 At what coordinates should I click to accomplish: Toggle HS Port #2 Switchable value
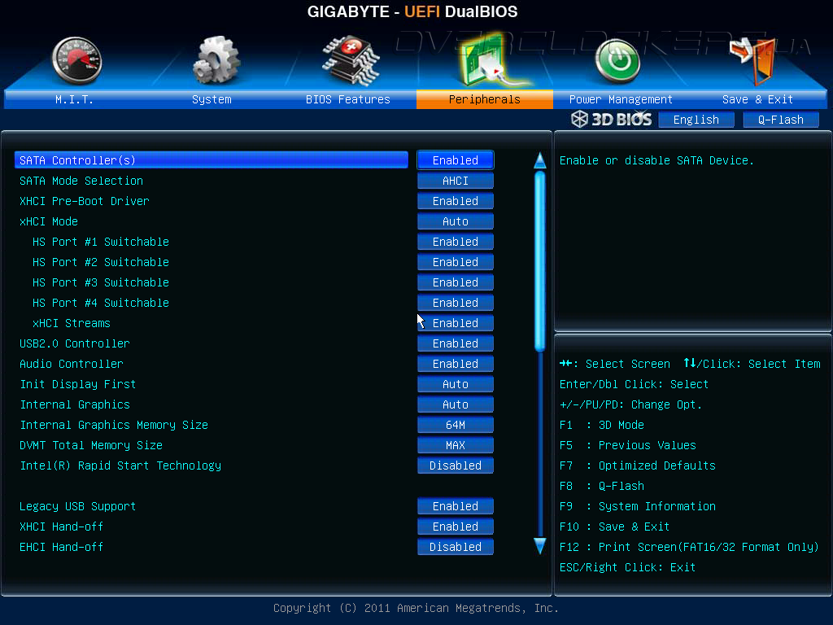click(x=456, y=262)
